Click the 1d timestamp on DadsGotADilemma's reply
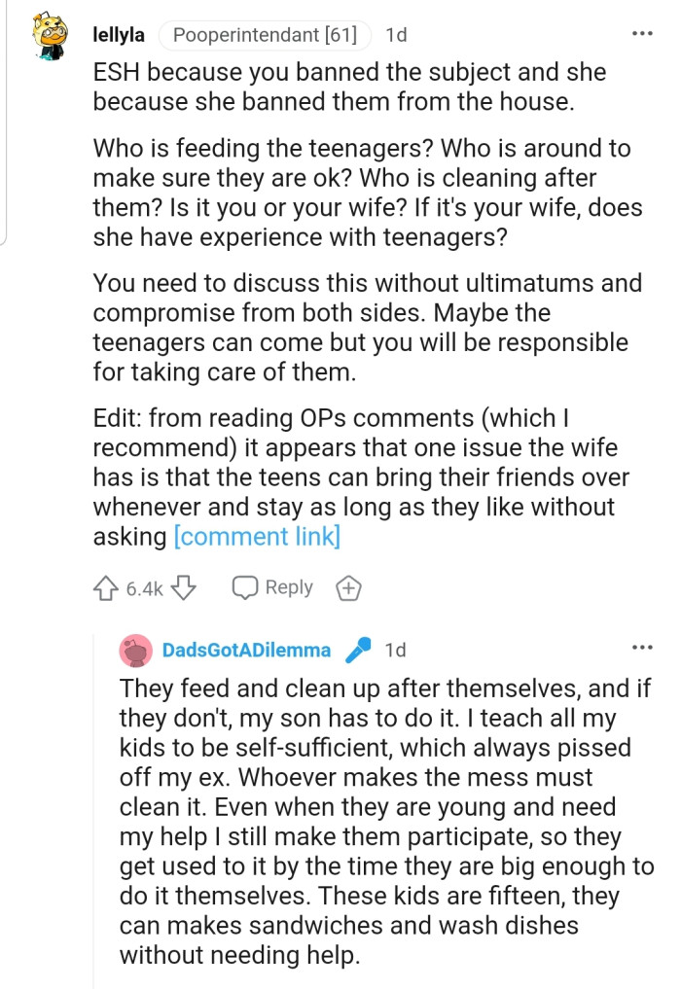Image resolution: width=681 pixels, height=989 pixels. pos(396,650)
